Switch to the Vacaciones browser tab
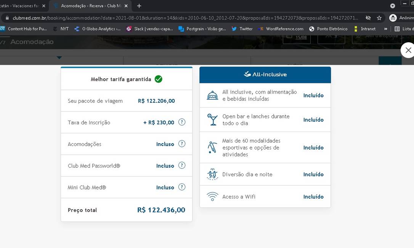This screenshot has width=414, height=248. point(21,6)
